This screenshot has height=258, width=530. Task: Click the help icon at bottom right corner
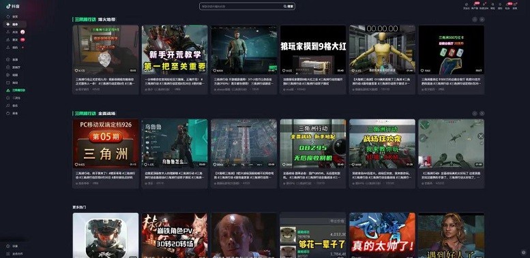524,253
